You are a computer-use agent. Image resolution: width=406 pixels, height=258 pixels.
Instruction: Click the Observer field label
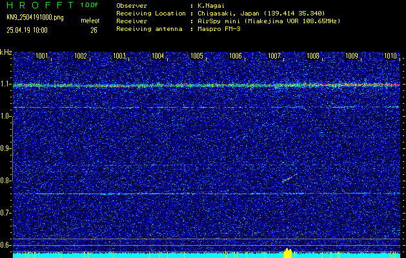point(132,6)
